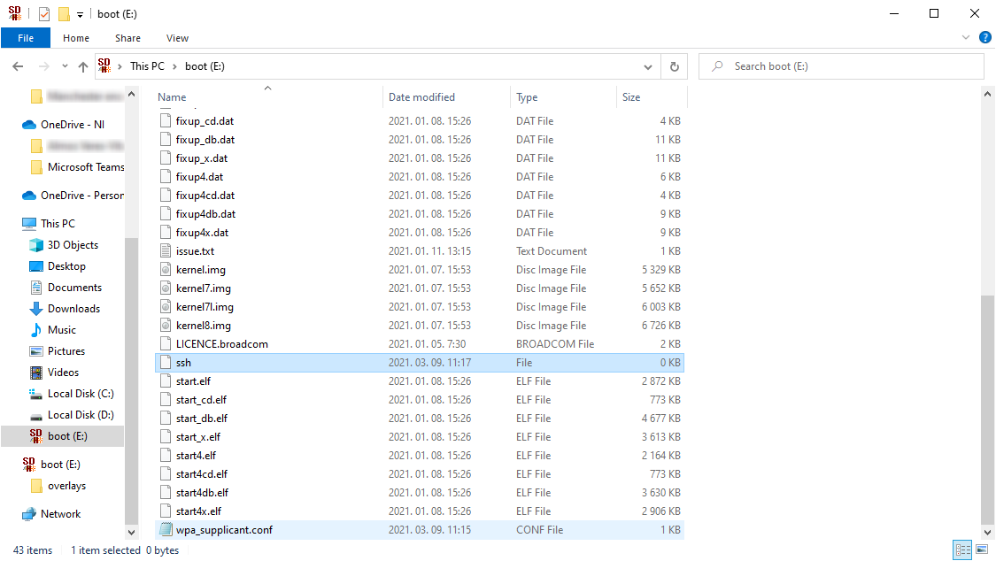Switch to Details view layout icon
The image size is (996, 561).
(x=963, y=549)
